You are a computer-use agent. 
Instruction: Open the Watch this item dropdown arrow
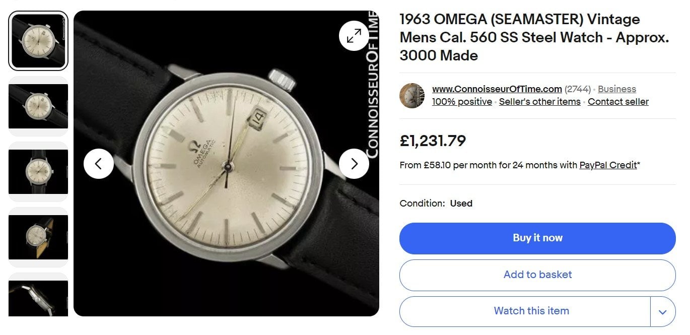[662, 312]
